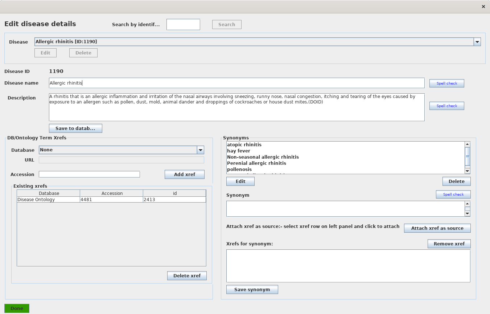Click the Add xref button

(x=185, y=175)
